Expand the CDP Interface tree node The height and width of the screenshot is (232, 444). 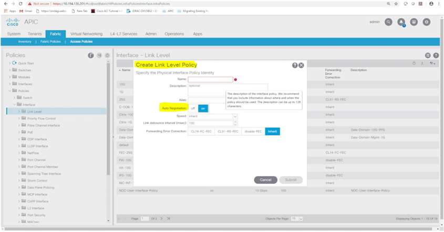(19, 139)
